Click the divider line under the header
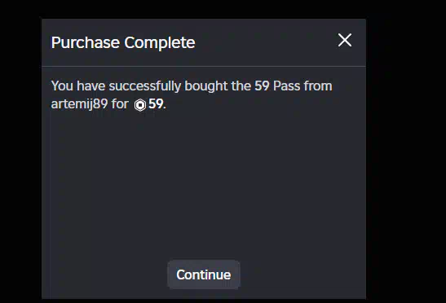Screen dimensions: 446x303 (204, 67)
